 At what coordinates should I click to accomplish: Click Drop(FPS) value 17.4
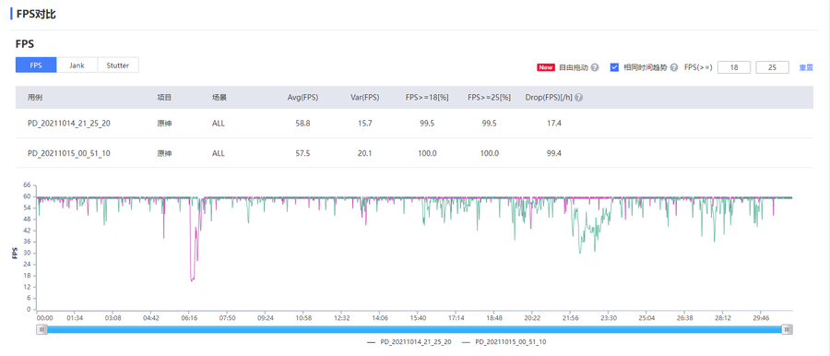(x=554, y=124)
